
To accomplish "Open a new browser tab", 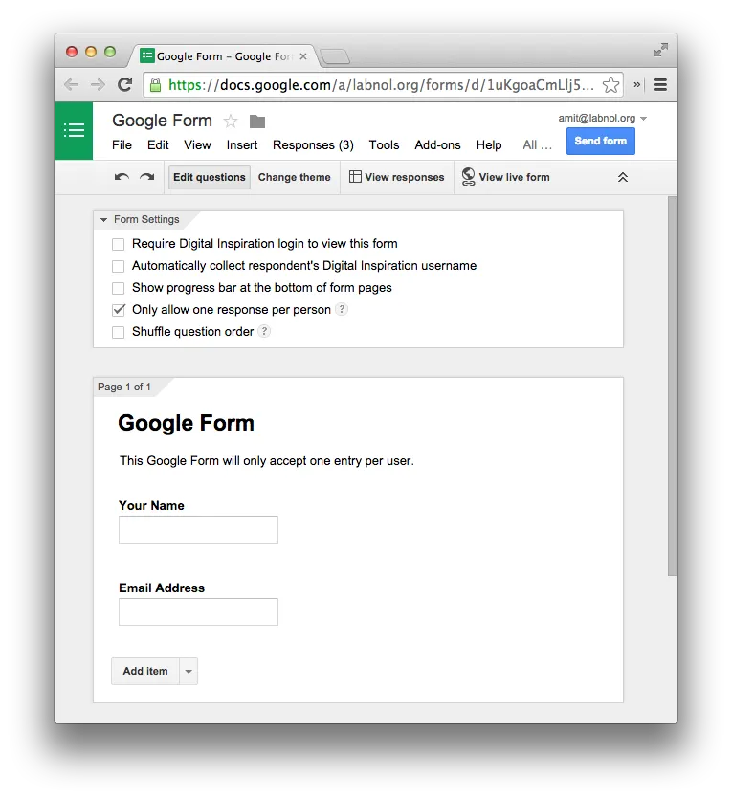I will click(335, 56).
